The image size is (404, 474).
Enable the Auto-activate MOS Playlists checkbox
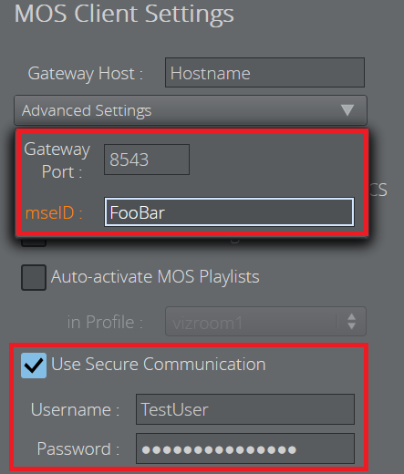(34, 277)
